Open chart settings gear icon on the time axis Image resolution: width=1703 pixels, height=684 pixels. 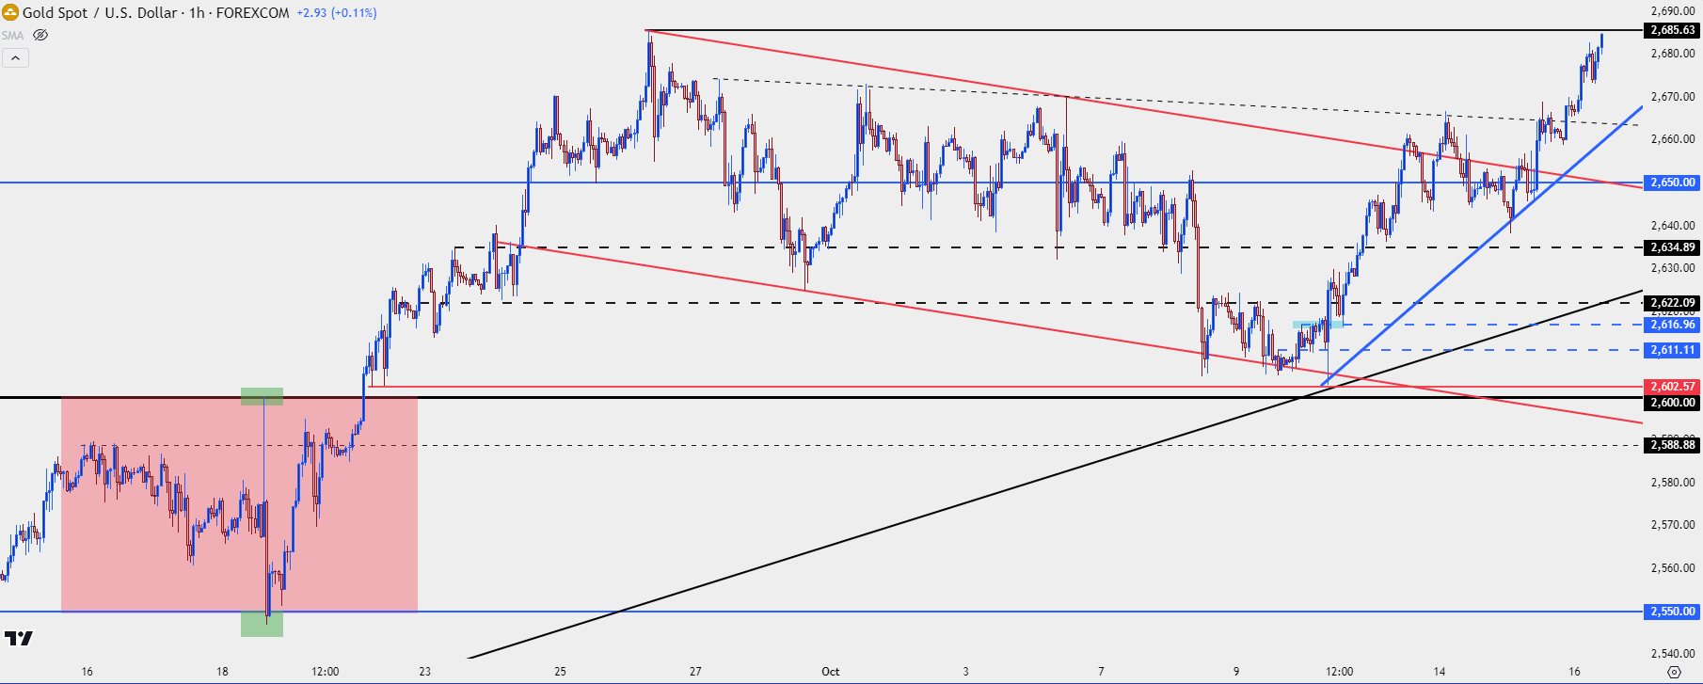(x=1673, y=672)
